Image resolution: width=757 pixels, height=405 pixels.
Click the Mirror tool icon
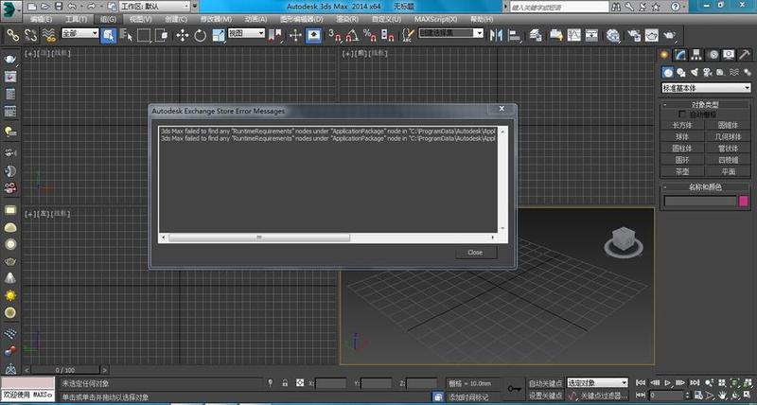(x=496, y=35)
